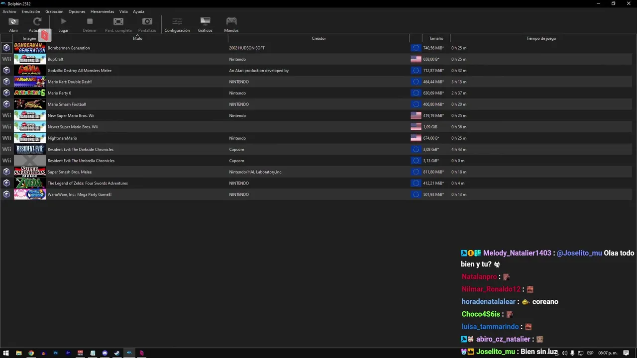637x358 pixels.
Task: Open Steam from the taskbar
Action: (x=117, y=353)
